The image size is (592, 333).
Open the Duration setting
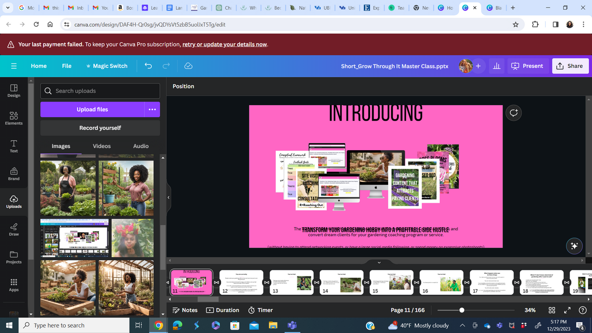pyautogui.click(x=223, y=310)
